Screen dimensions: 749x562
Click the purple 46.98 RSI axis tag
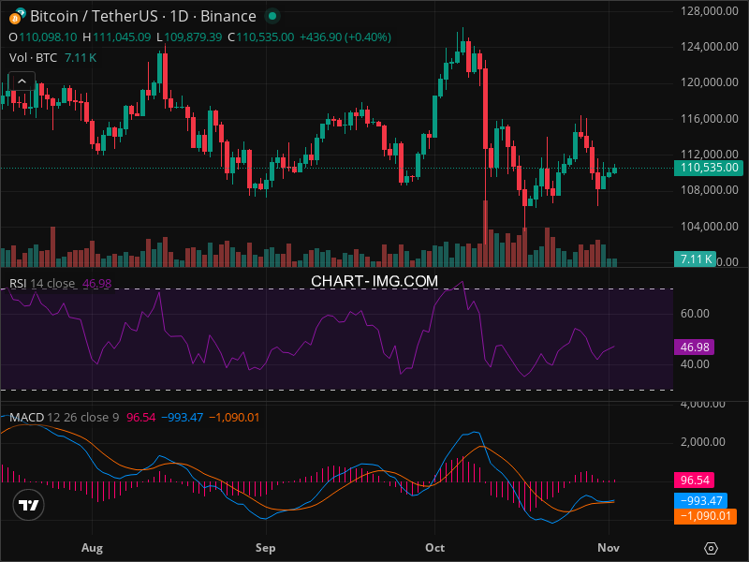[696, 347]
